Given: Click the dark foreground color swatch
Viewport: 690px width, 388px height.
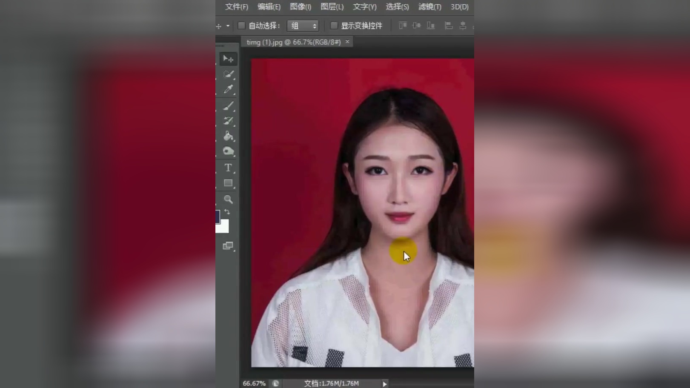Looking at the screenshot, I should 218,217.
